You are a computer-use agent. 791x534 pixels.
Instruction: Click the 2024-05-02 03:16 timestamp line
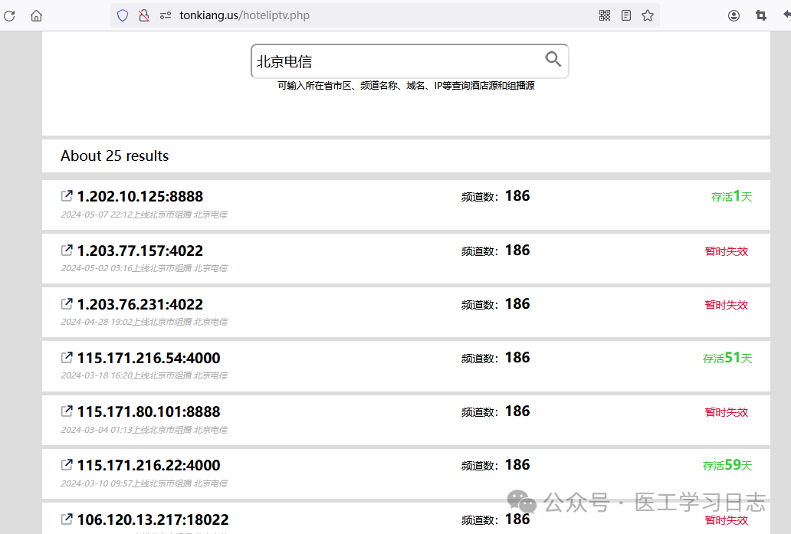pos(144,268)
